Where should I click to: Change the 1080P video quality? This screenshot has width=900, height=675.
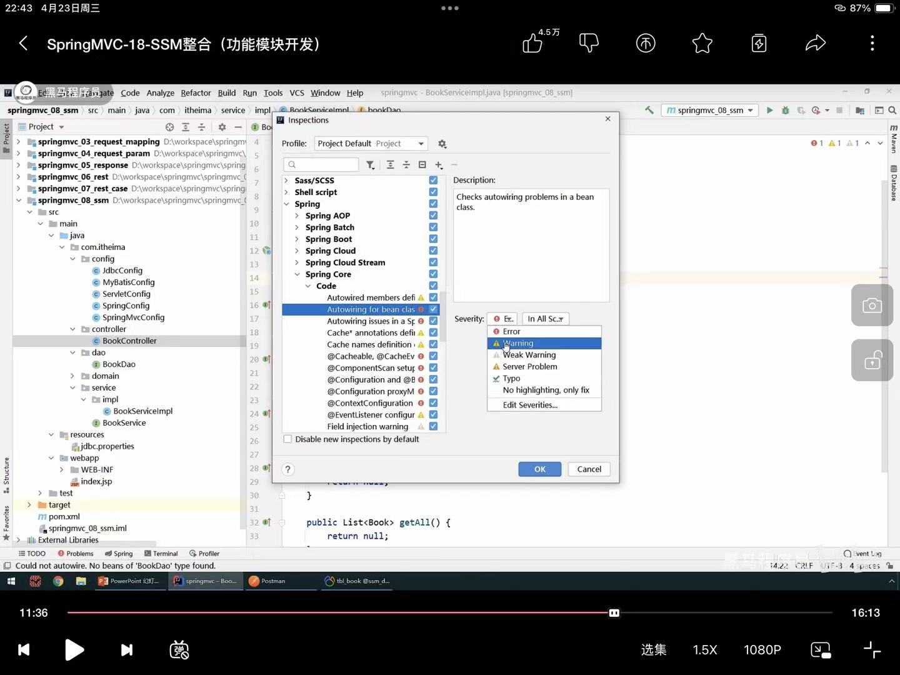click(762, 650)
